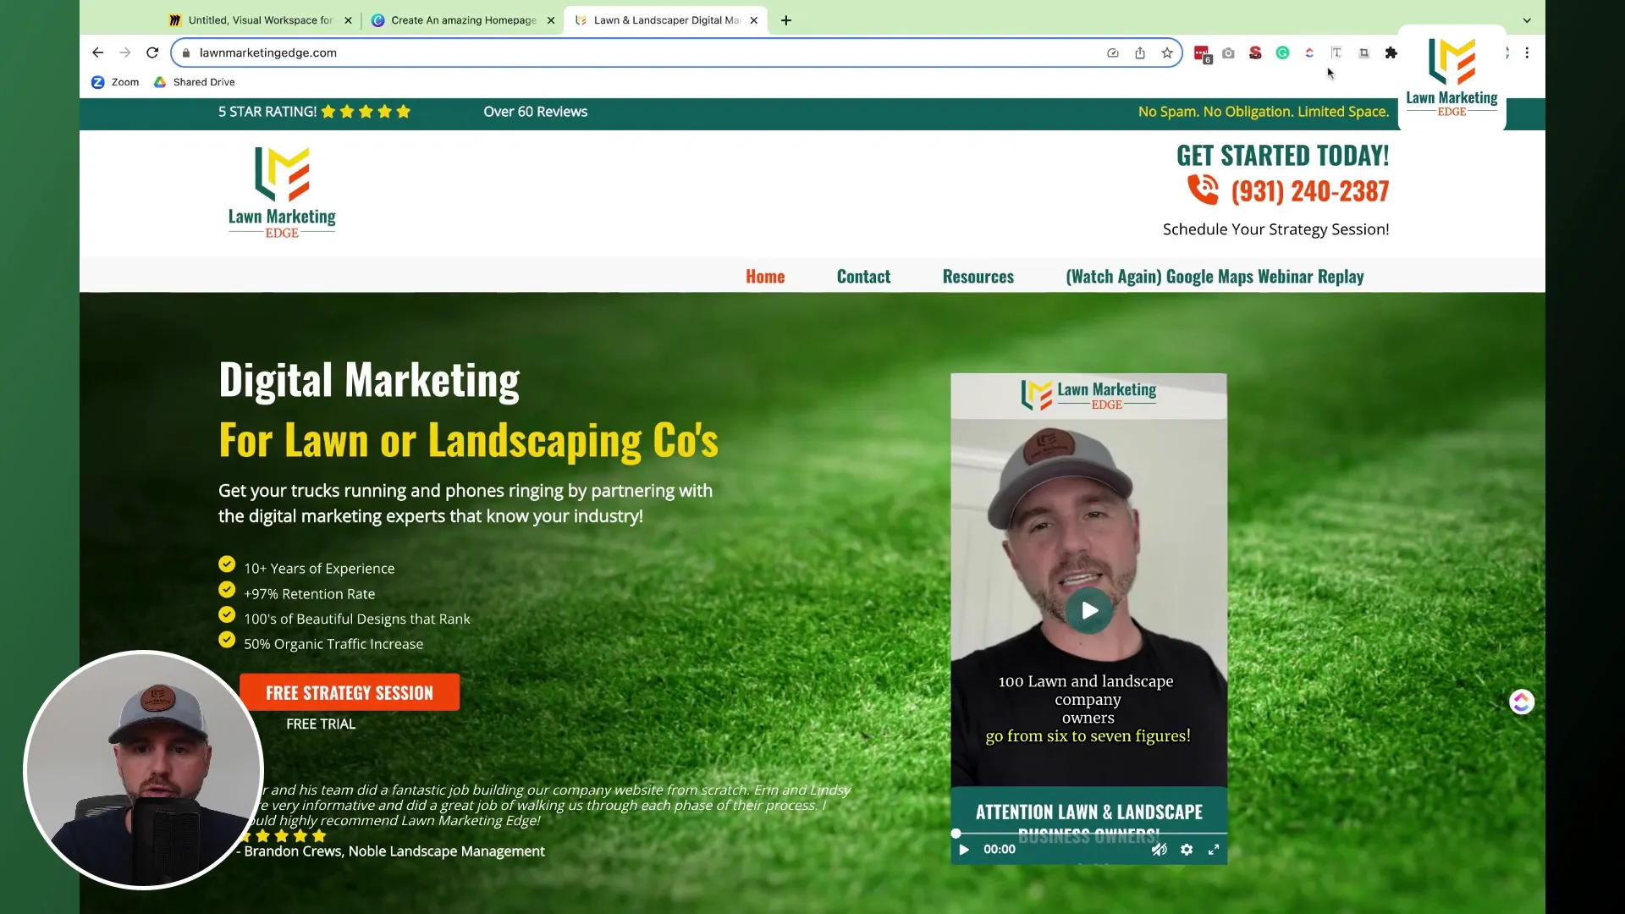Click the lock site-info icon

186,52
